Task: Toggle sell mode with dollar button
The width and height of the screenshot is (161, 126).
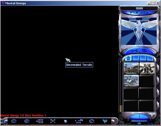Action: (x=144, y=50)
